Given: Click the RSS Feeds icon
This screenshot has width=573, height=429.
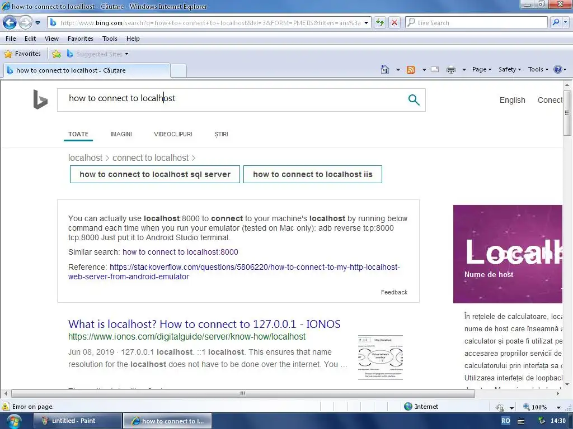Looking at the screenshot, I should [x=411, y=69].
